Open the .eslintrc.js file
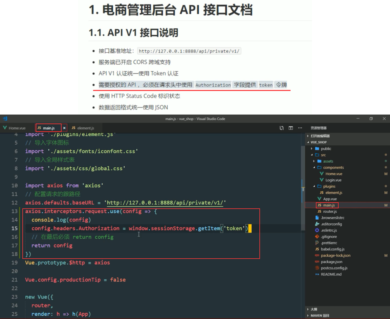Image resolution: width=390 pixels, height=319 pixels. click(x=329, y=230)
